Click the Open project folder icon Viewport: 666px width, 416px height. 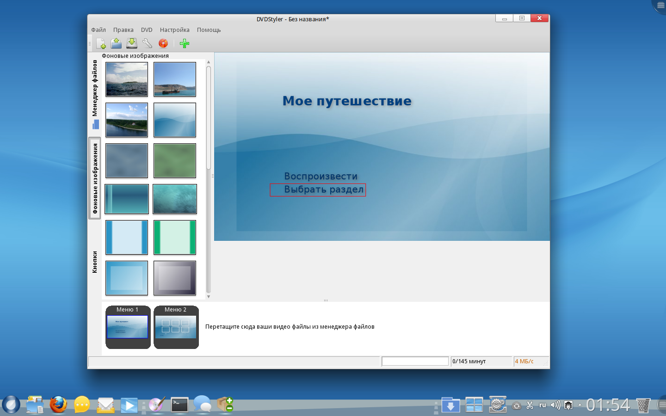[116, 43]
